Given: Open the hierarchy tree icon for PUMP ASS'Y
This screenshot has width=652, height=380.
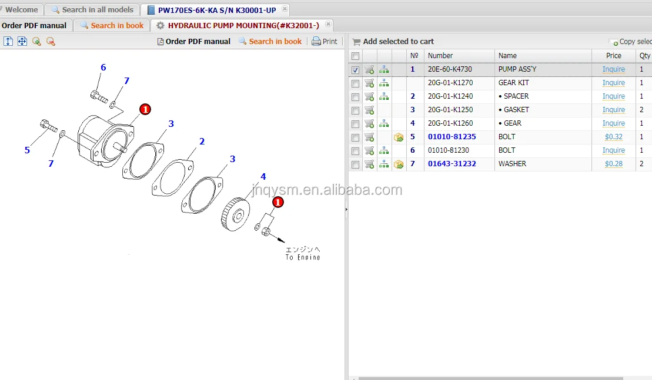Looking at the screenshot, I should 384,70.
